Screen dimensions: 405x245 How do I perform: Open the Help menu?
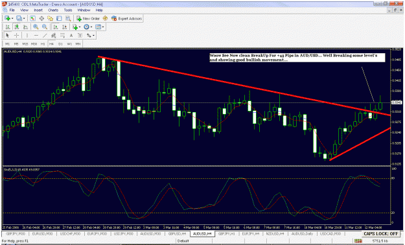(99, 10)
